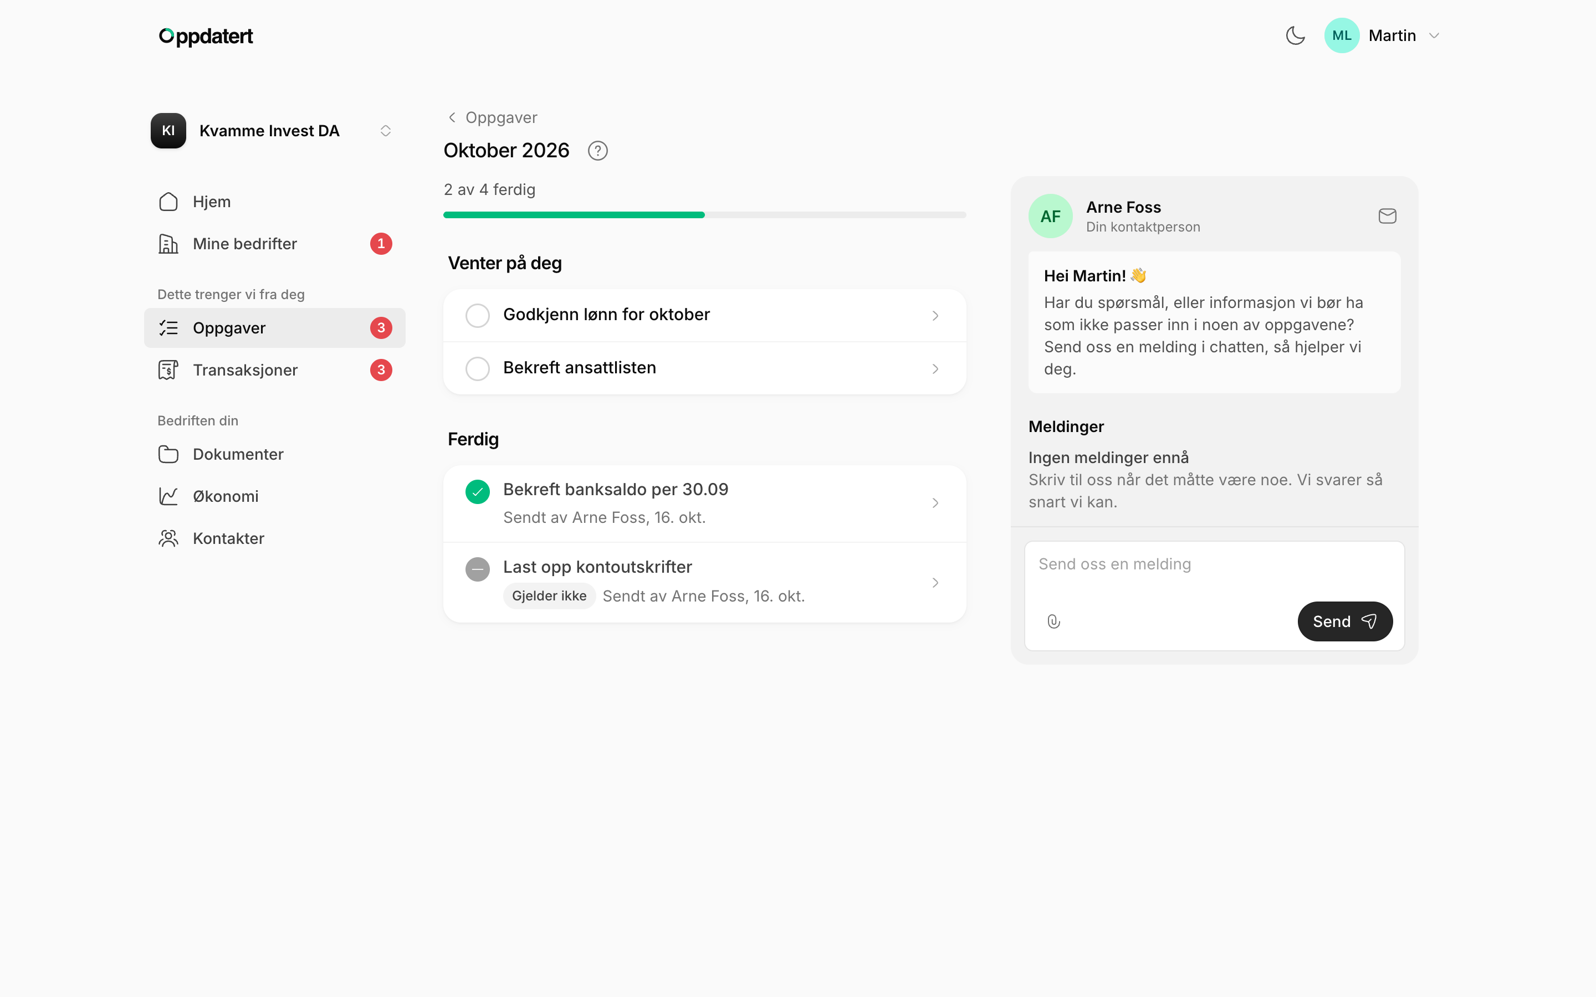The height and width of the screenshot is (997, 1596).
Task: Expand Last opp kontoutskrifter row chevron
Action: click(935, 582)
